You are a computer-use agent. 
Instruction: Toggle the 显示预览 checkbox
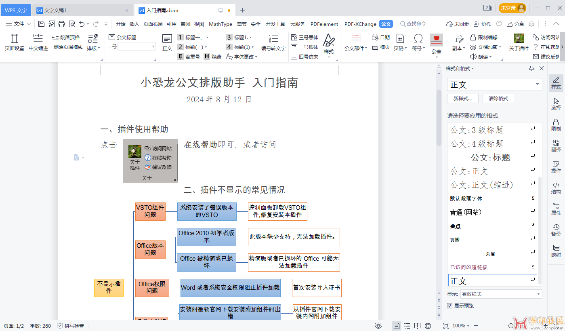pyautogui.click(x=450, y=306)
